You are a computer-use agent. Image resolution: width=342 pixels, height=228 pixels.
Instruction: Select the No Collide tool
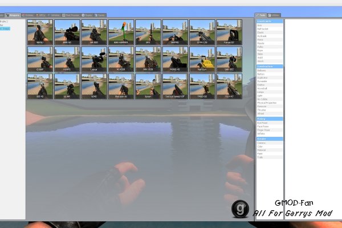270,99
